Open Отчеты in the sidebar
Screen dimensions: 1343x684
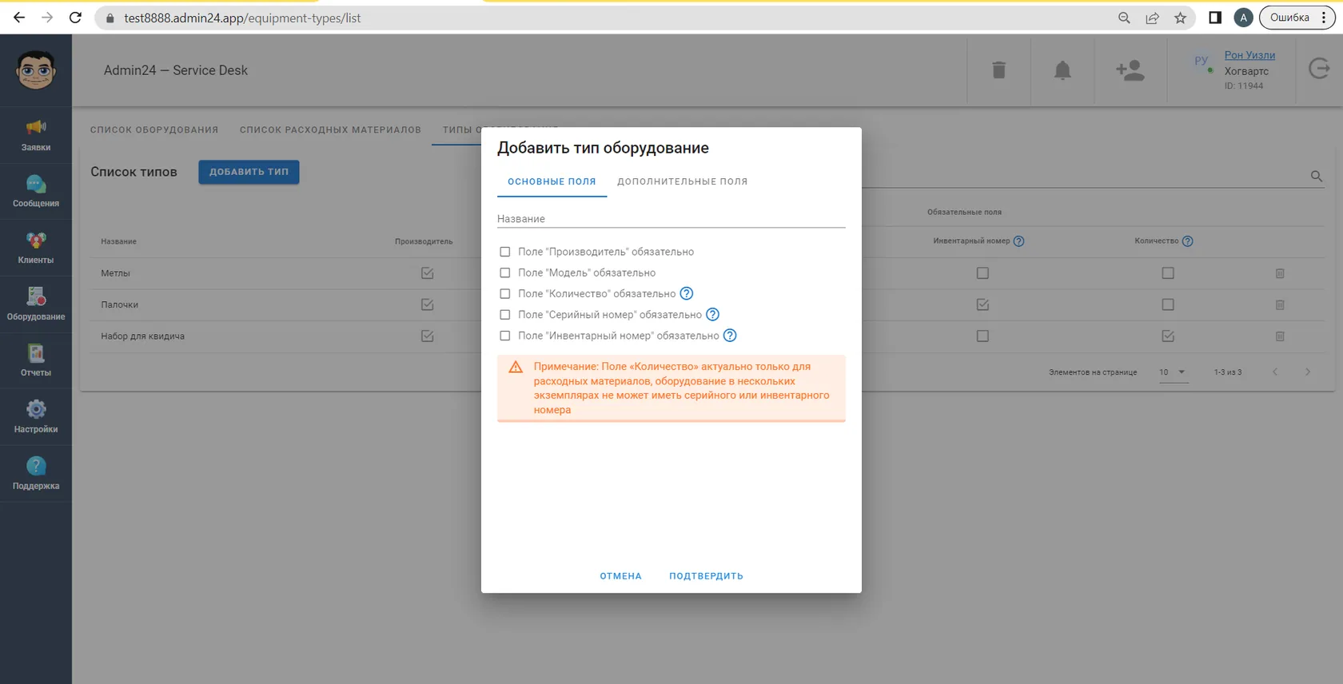point(36,361)
